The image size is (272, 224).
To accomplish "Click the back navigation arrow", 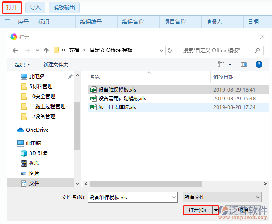I will click(x=15, y=51).
